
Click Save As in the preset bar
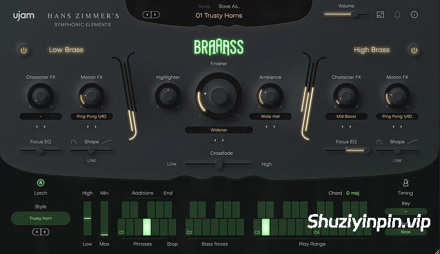229,6
